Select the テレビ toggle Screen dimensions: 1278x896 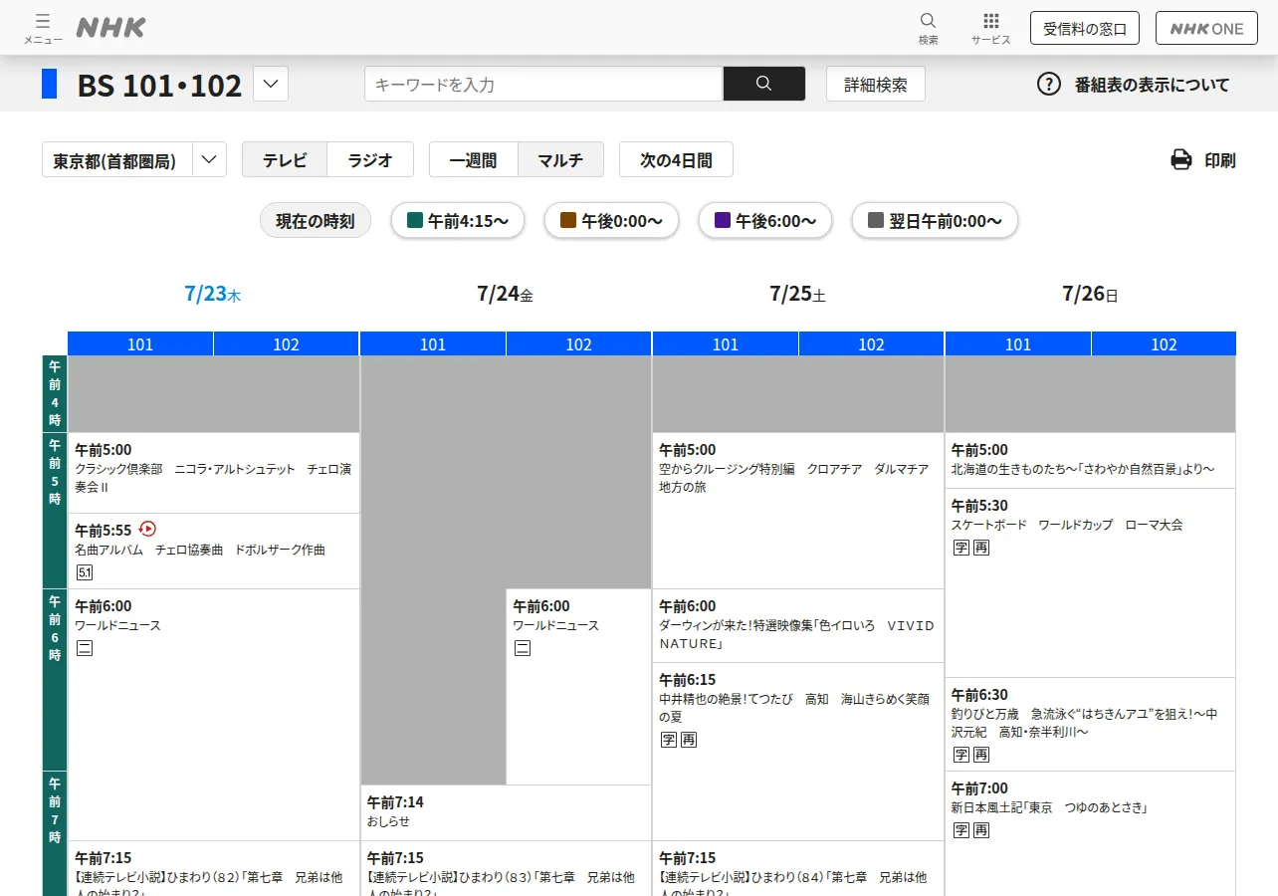click(285, 159)
